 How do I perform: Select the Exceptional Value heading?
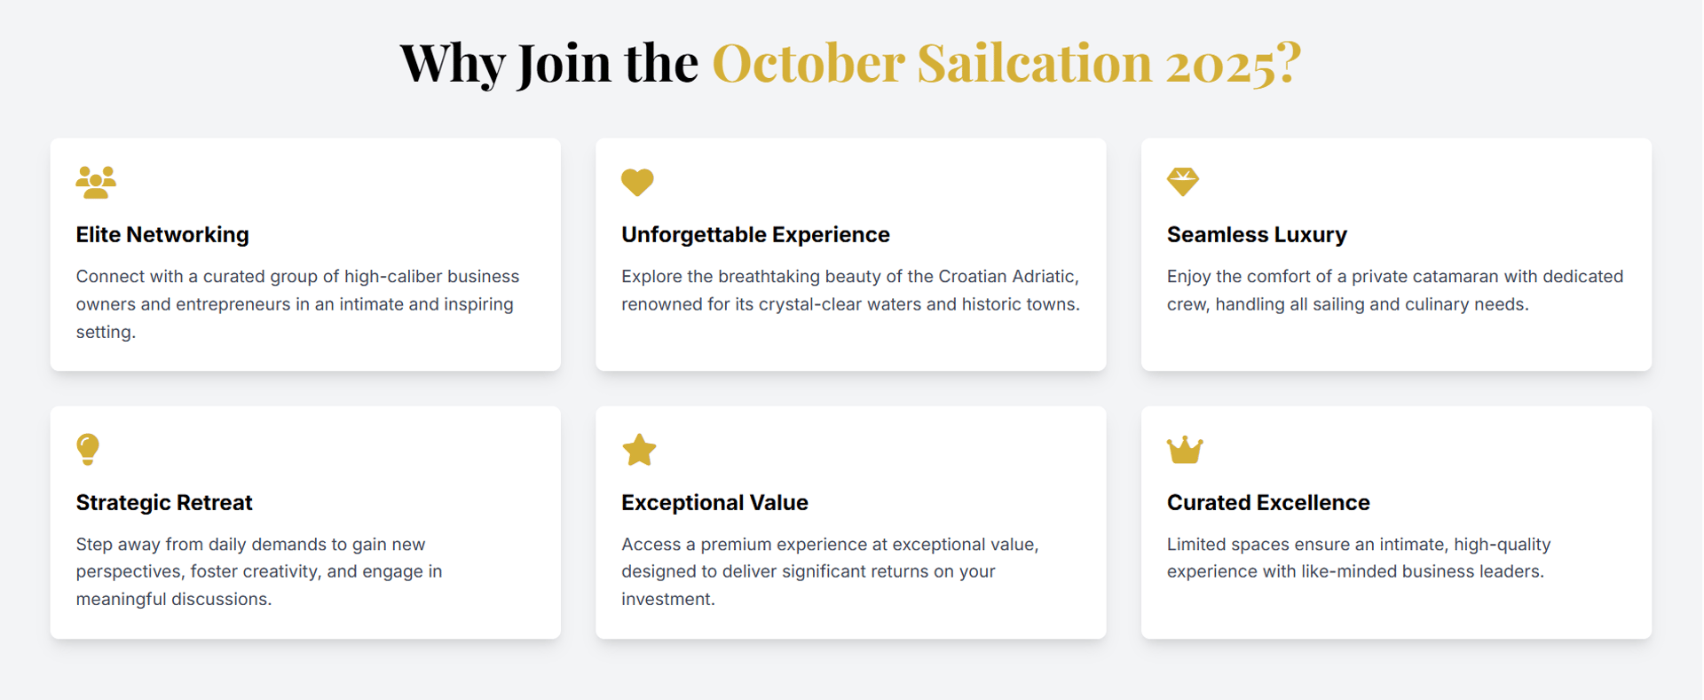click(714, 502)
